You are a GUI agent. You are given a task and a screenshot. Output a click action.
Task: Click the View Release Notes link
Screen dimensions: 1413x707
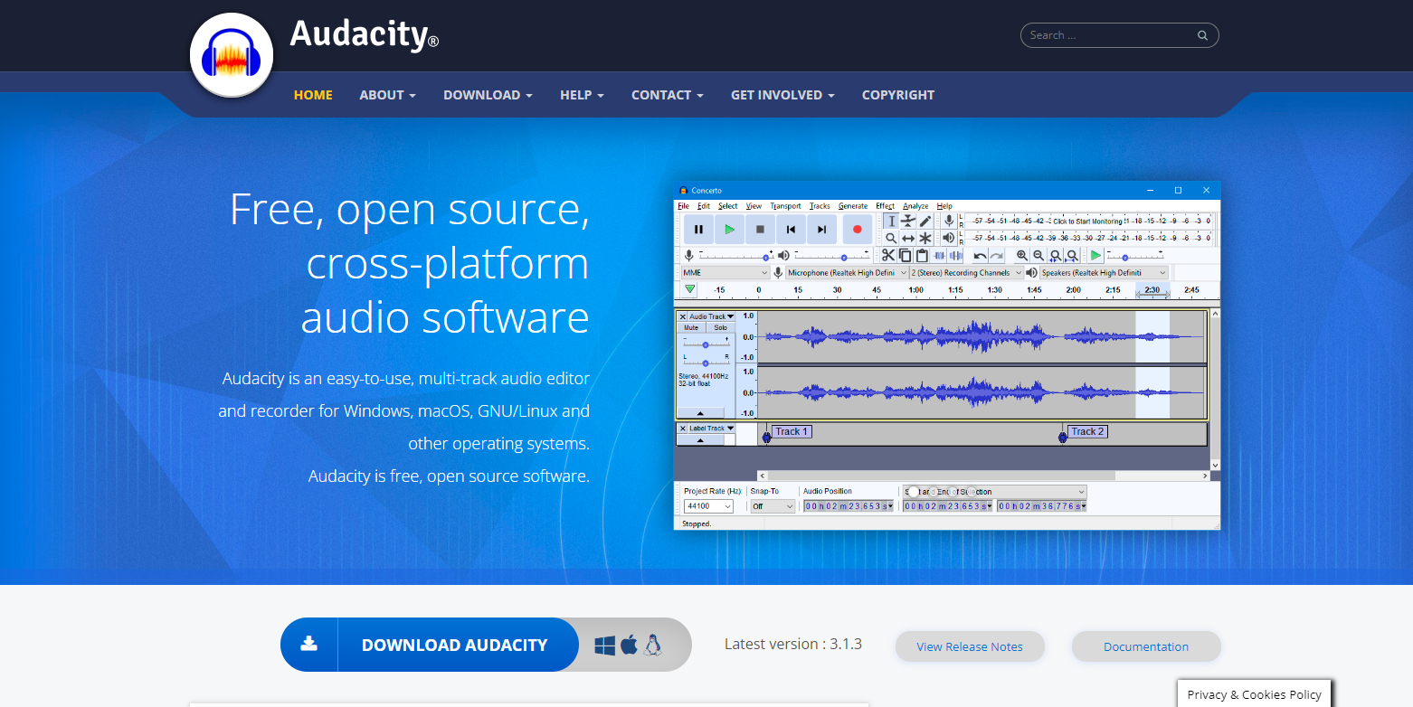pos(969,646)
